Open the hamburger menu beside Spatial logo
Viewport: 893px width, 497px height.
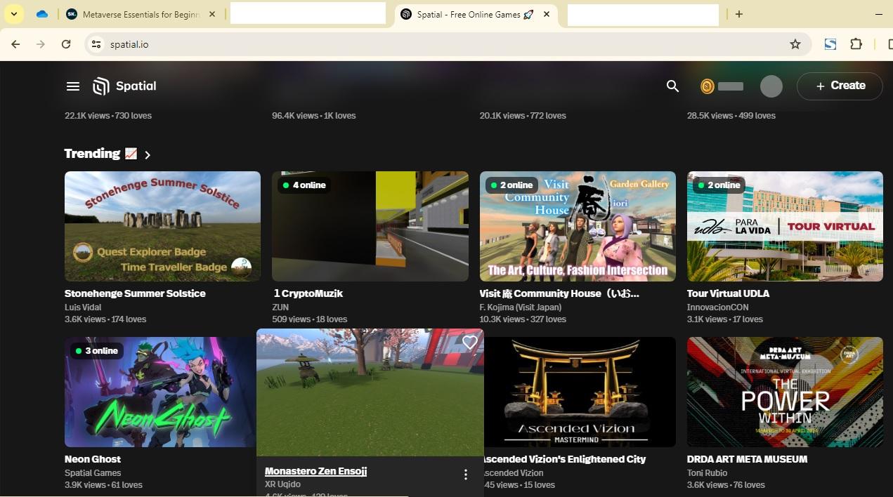[x=73, y=86]
